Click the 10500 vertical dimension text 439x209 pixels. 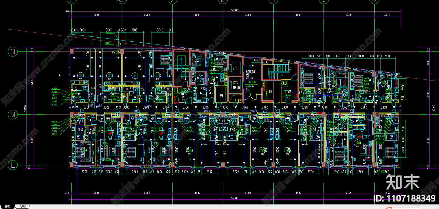[32, 83]
